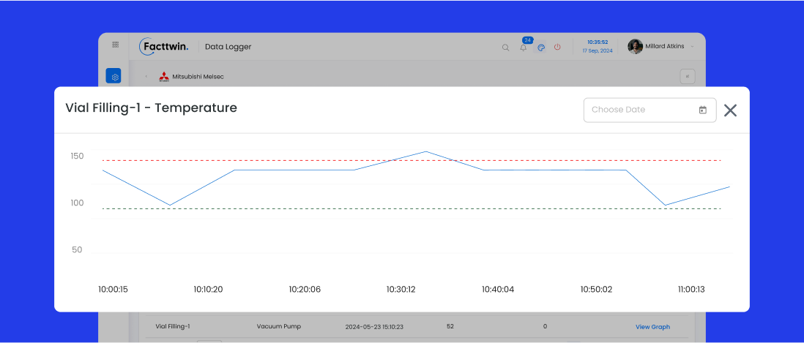Click the Vacuum Pump cell in table
This screenshot has width=804, height=343.
pos(279,327)
